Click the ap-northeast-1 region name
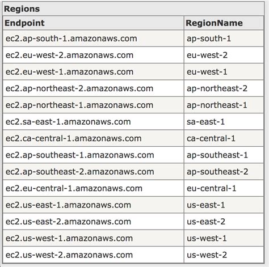The image size is (269, 267). point(217,105)
